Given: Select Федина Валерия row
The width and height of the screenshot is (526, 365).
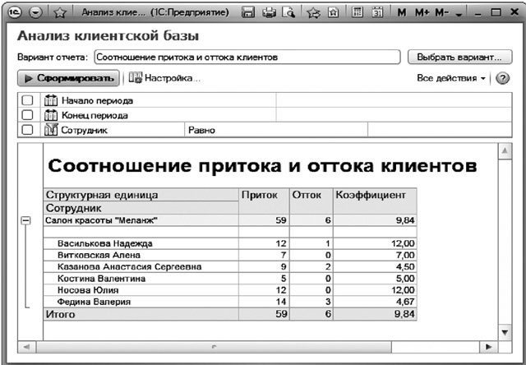Looking at the screenshot, I should pyautogui.click(x=230, y=302).
